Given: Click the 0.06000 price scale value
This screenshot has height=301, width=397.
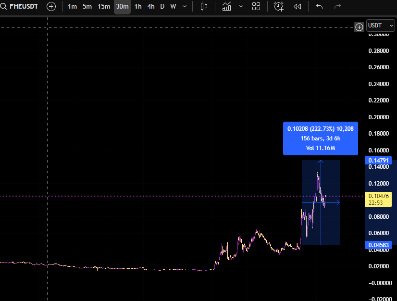Looking at the screenshot, I should 379,233.
